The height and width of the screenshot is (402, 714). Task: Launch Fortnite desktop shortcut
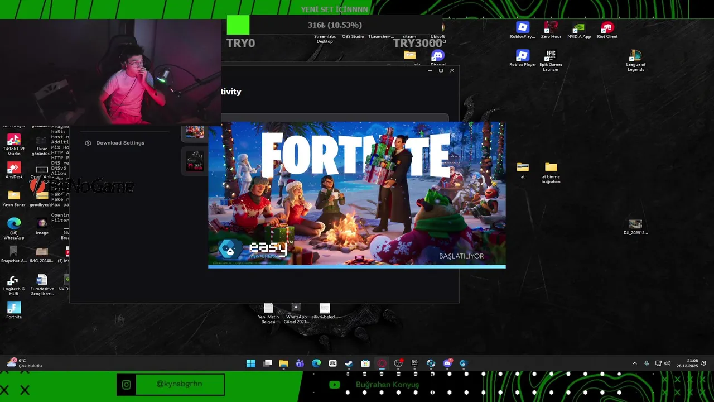coord(14,310)
